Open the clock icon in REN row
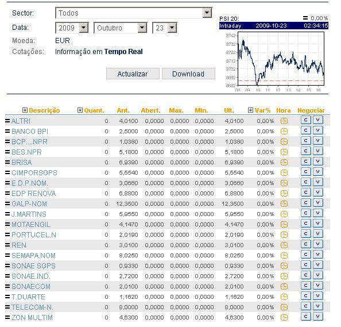Image resolution: width=341 pixels, height=327 pixels. (284, 245)
